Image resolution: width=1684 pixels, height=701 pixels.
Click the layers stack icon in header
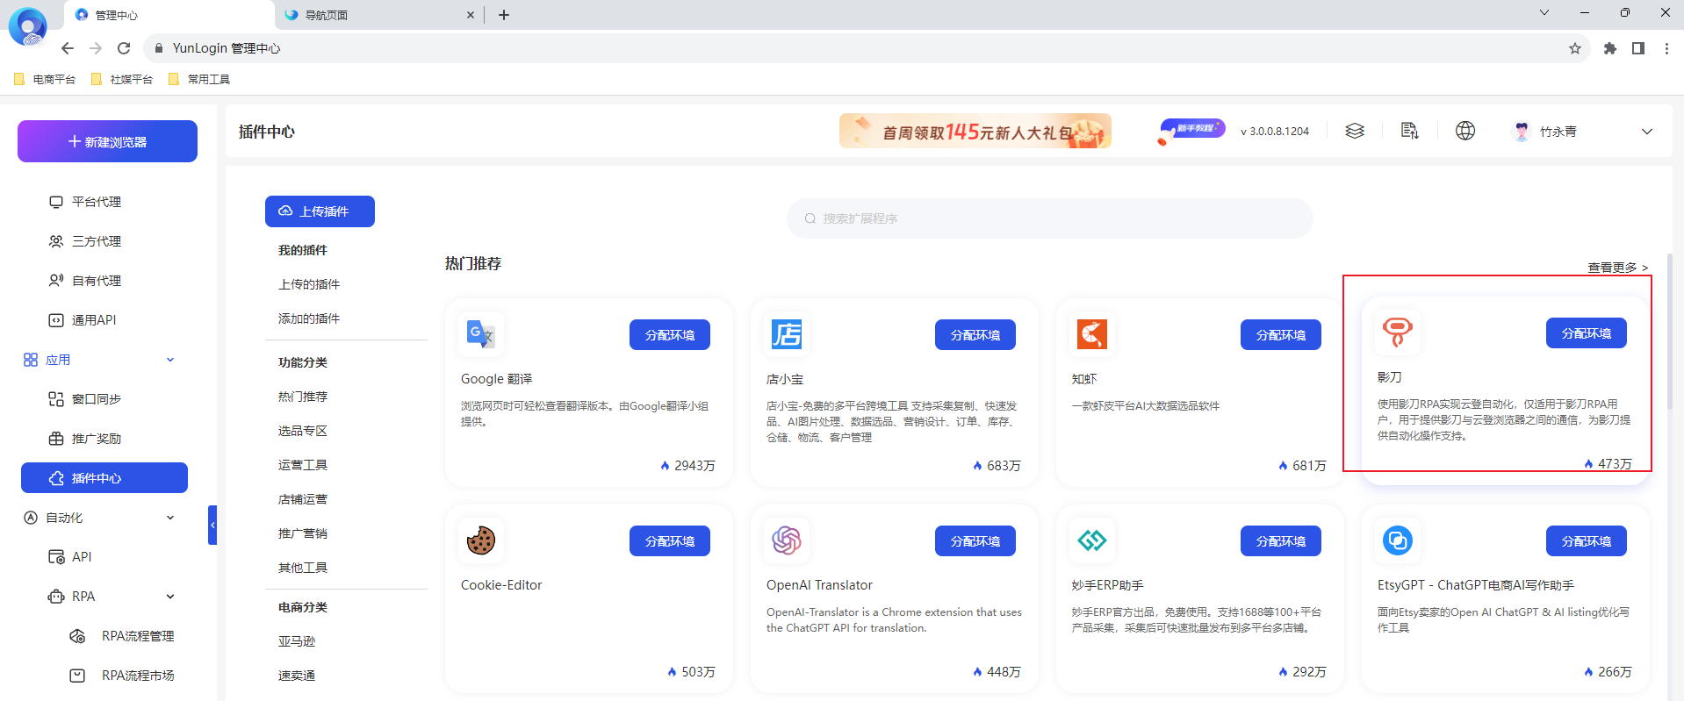[x=1355, y=131]
